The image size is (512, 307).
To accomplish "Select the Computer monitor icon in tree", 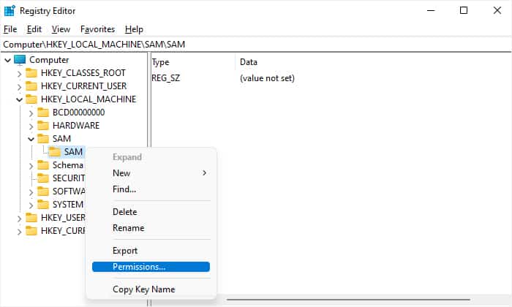I will (20, 60).
